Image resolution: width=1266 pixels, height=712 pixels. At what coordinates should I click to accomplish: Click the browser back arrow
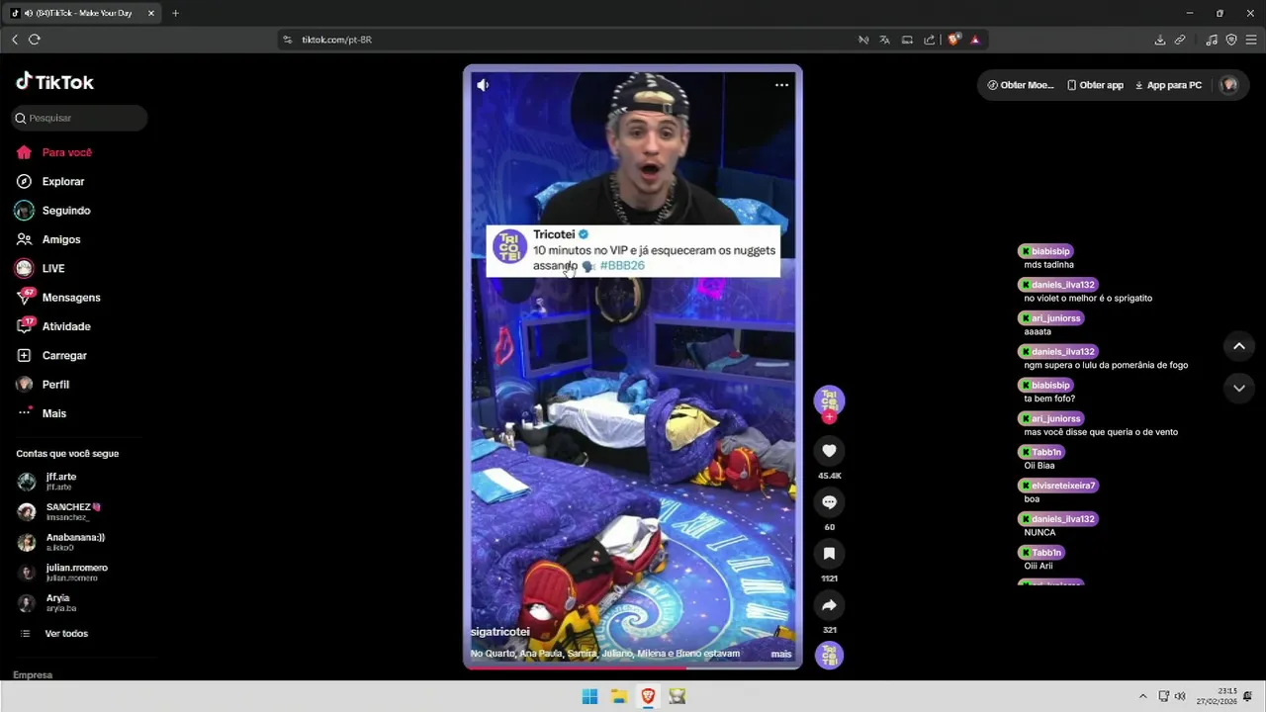pyautogui.click(x=15, y=40)
